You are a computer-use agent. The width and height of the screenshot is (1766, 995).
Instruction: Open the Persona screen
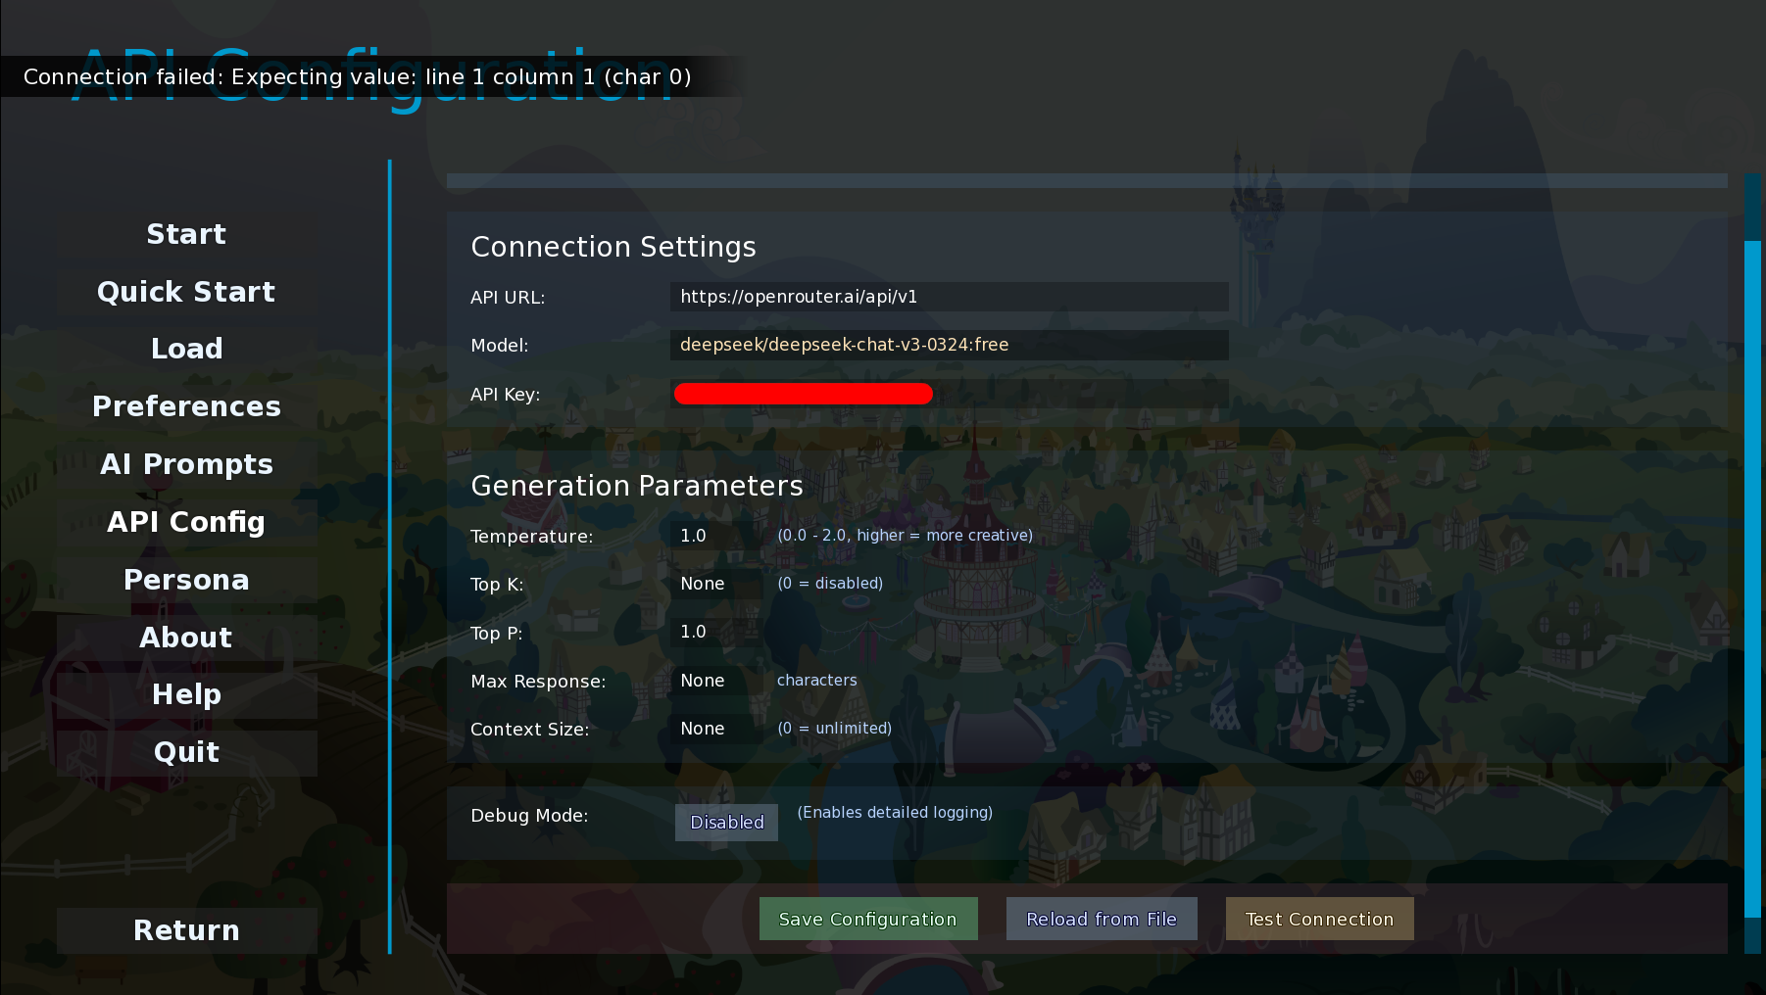click(186, 580)
